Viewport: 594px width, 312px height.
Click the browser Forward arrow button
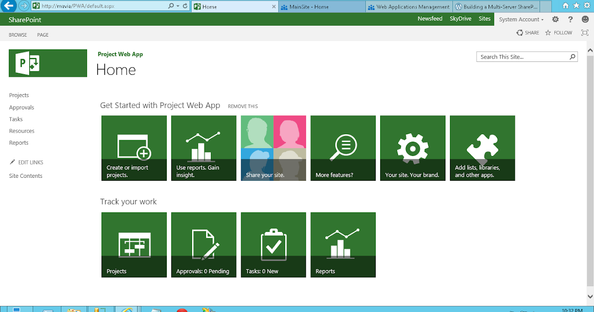[23, 6]
